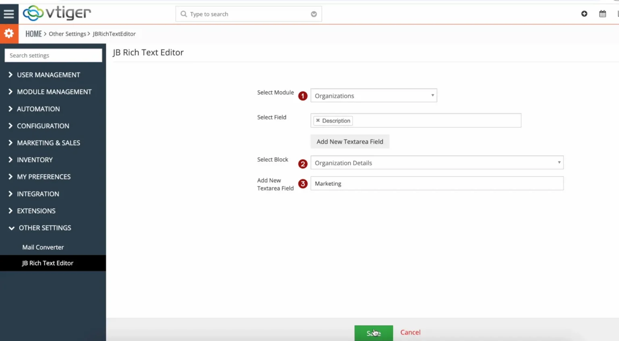Open the hamburger menu icon
619x341 pixels.
(9, 13)
